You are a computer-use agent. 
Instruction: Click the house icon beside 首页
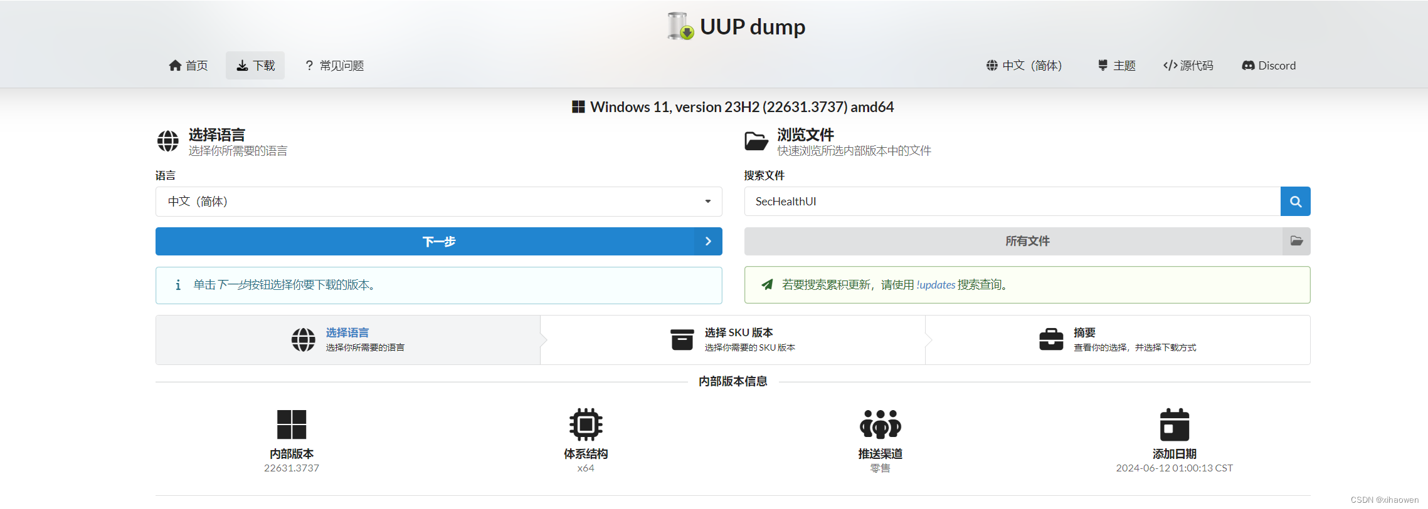175,65
